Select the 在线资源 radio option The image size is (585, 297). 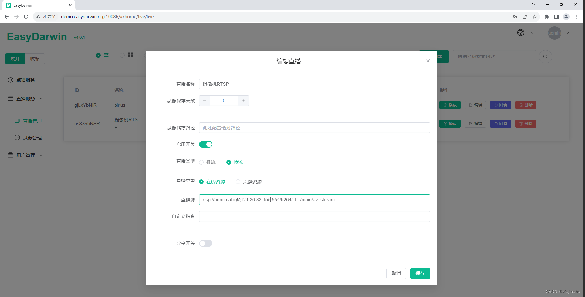click(212, 182)
